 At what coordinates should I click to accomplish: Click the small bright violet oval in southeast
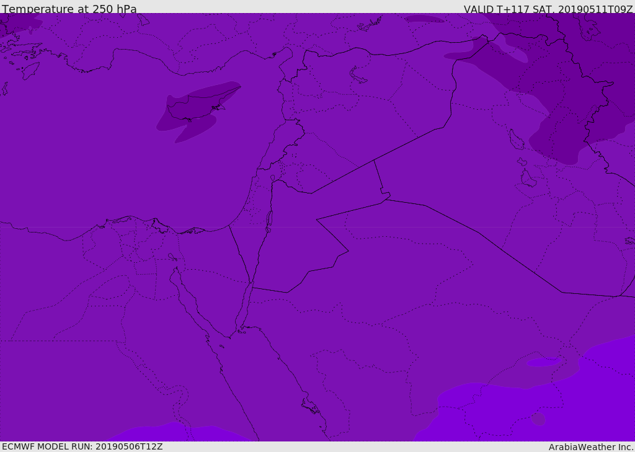(x=544, y=361)
